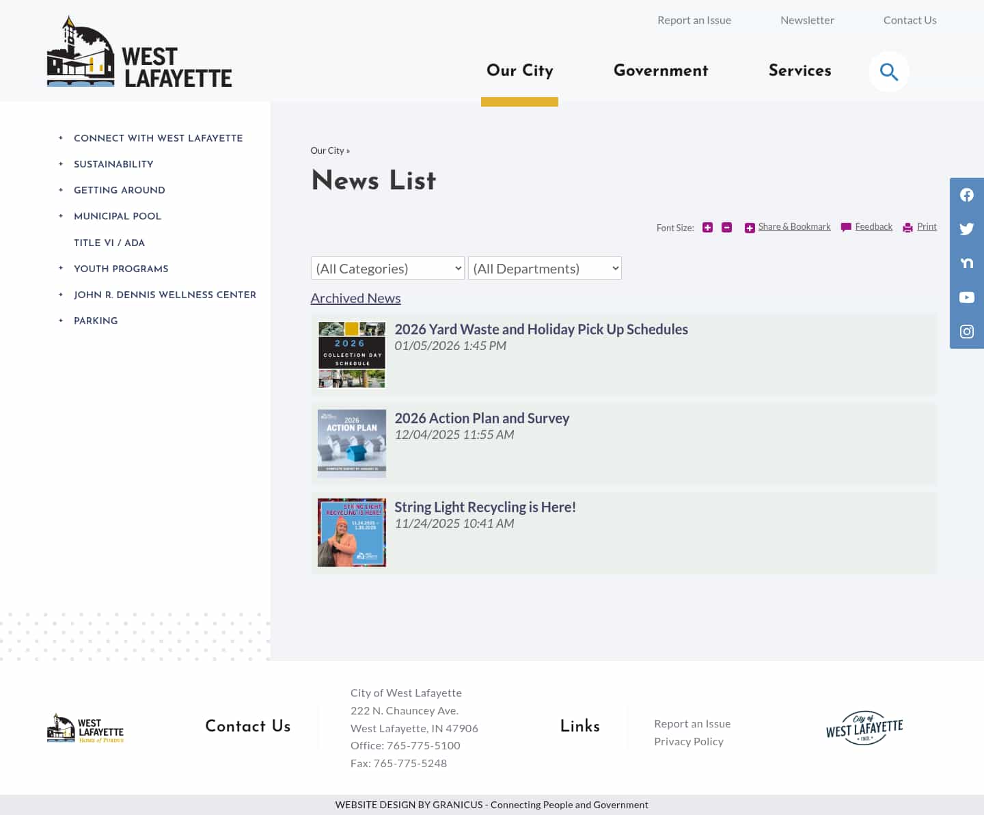Decrease the font size
Screen dimensions: 984x815
726,227
